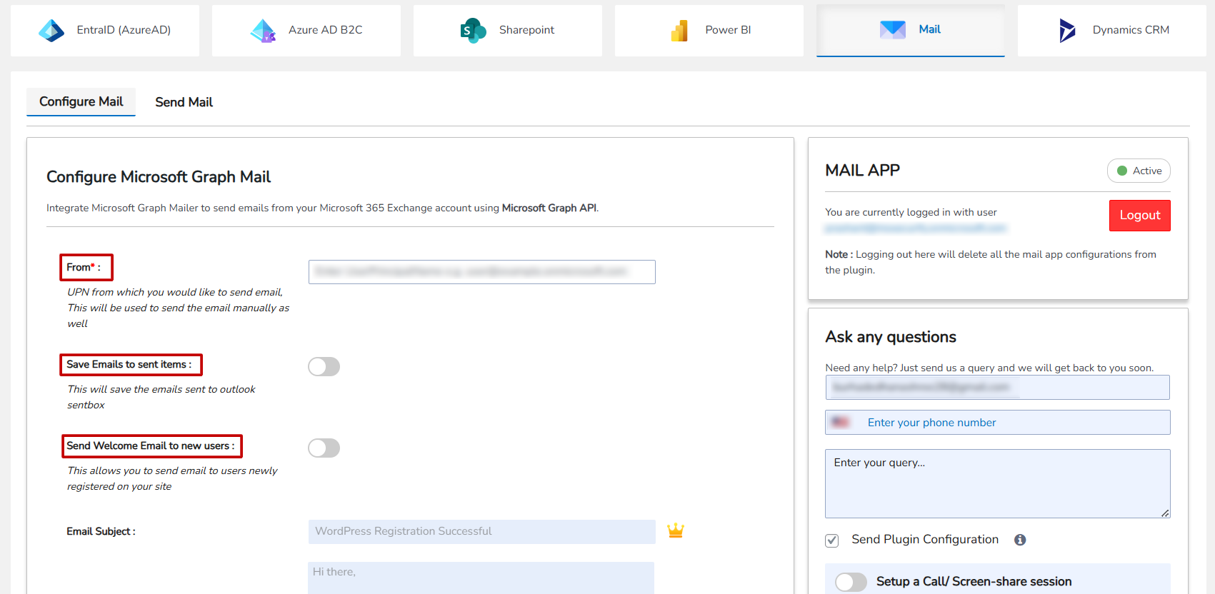Click the "From* :" field label

click(x=84, y=267)
